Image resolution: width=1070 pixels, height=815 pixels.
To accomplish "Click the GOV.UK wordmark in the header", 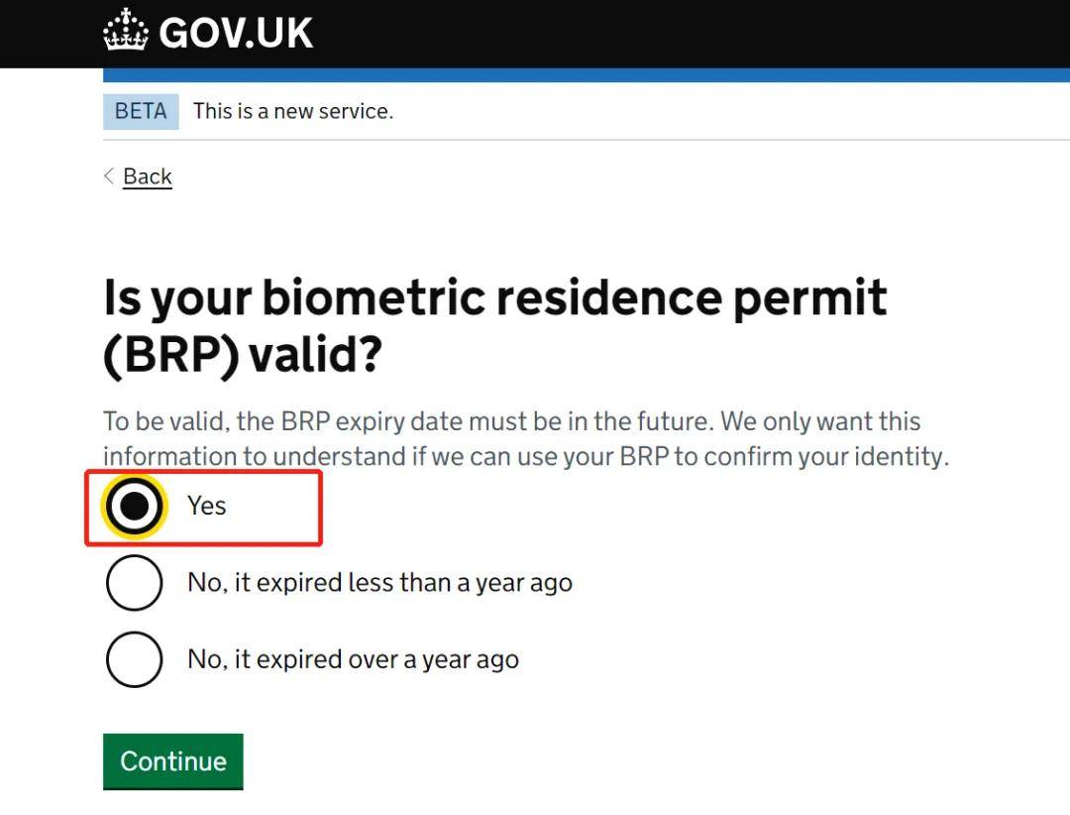I will point(235,31).
